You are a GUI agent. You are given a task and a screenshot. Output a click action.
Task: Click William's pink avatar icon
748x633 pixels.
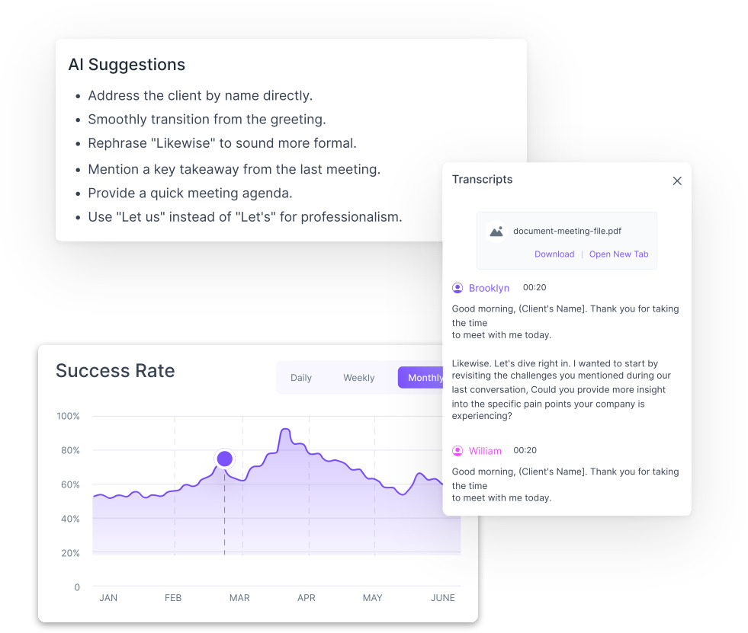click(x=457, y=451)
